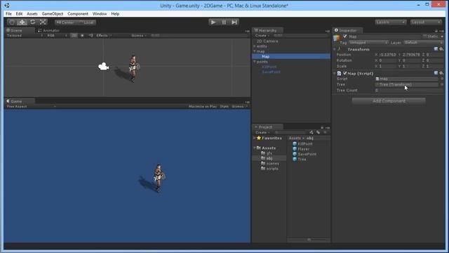Click the Add Component button
Viewport: 449px width, 253px height.
389,101
